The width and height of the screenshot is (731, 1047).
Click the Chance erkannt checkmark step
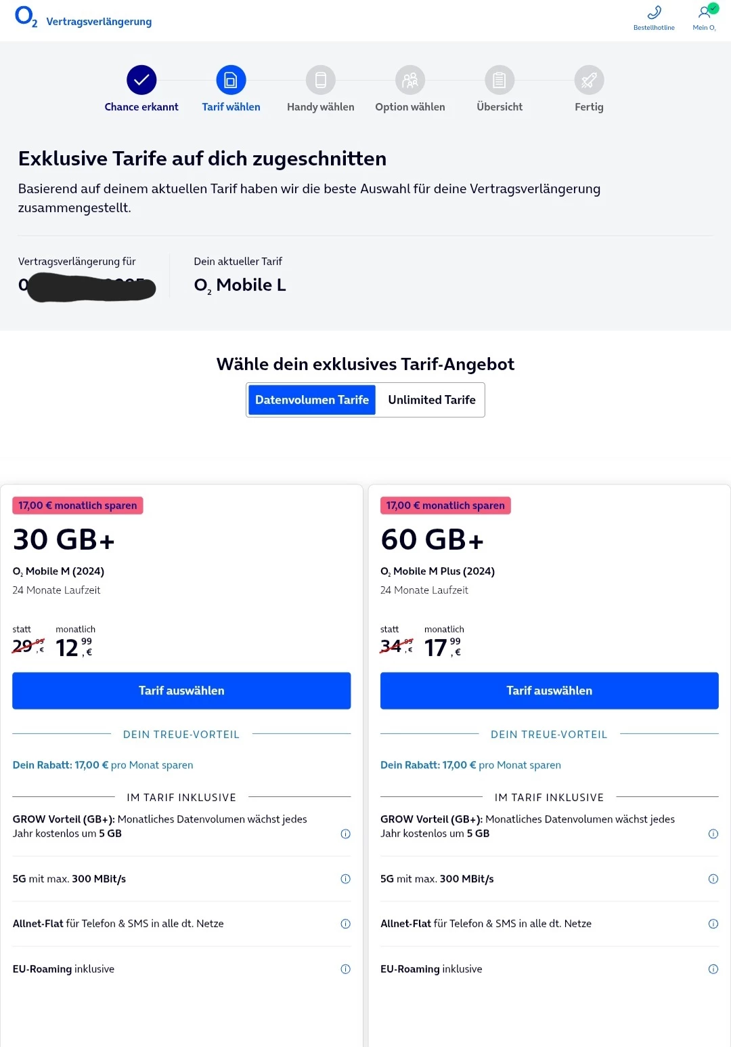pyautogui.click(x=141, y=80)
